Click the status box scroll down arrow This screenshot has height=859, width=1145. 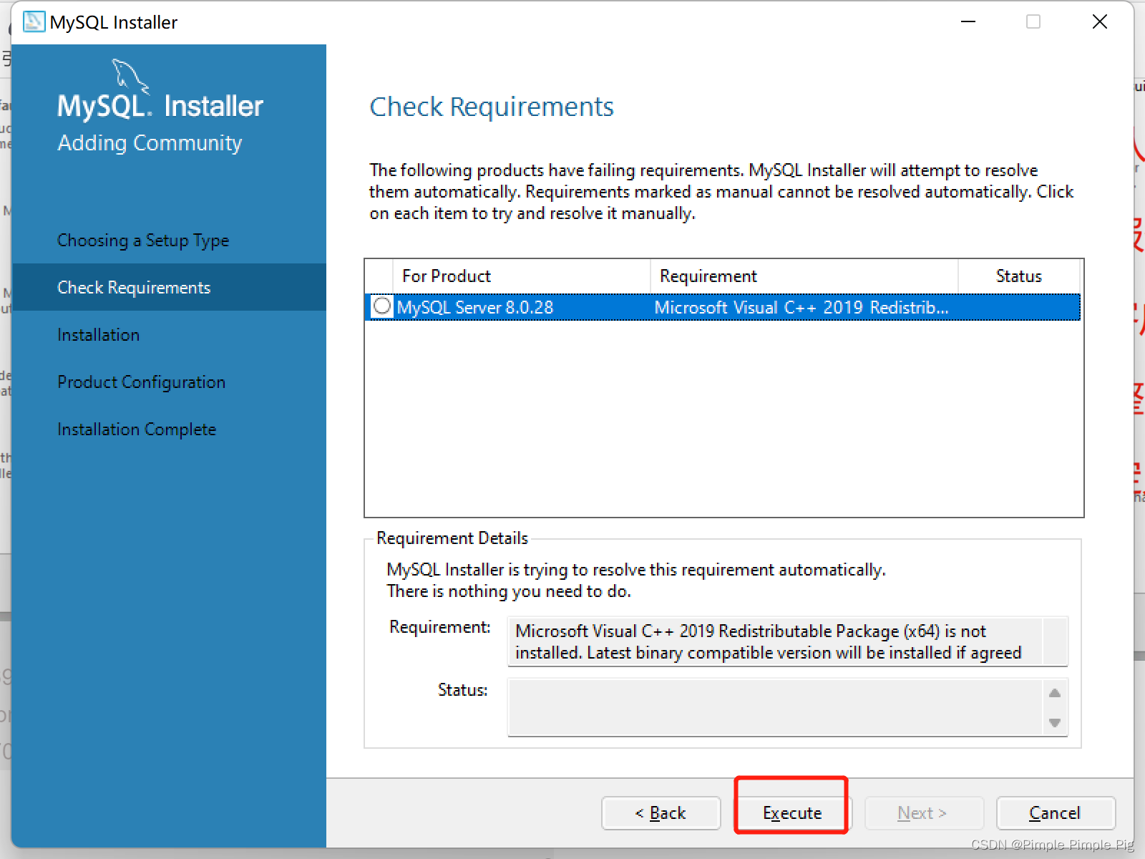pyautogui.click(x=1055, y=723)
